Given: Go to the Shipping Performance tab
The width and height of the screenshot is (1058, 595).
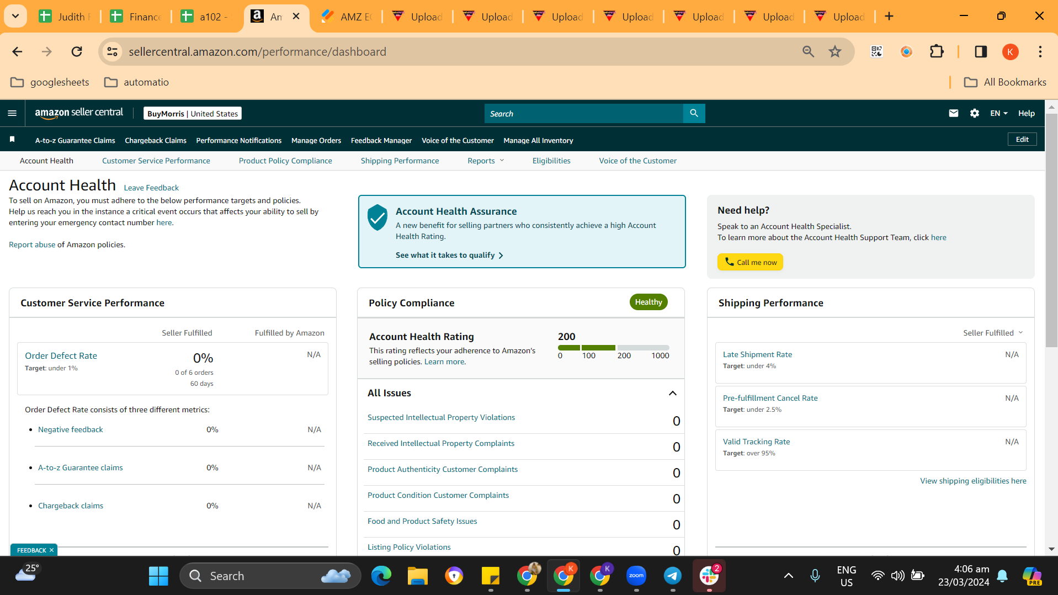Looking at the screenshot, I should click(400, 161).
